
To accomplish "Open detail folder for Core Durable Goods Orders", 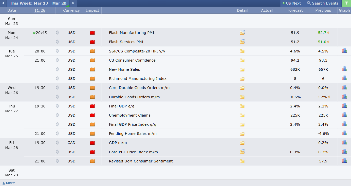I will click(x=242, y=88).
